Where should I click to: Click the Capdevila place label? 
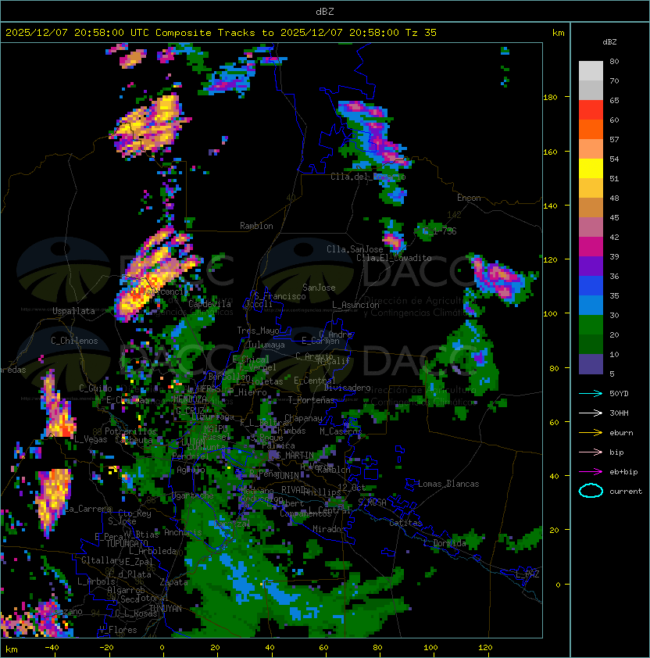point(209,304)
